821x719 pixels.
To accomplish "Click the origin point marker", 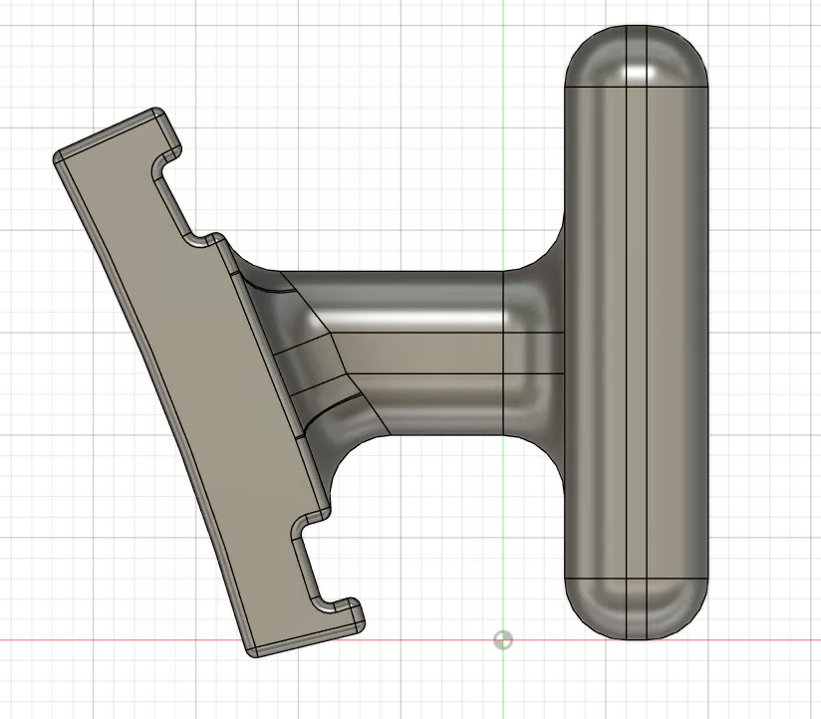I will 503,639.
